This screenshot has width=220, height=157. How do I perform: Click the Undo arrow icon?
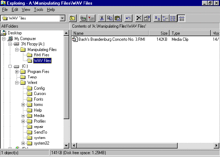(x=128, y=18)
